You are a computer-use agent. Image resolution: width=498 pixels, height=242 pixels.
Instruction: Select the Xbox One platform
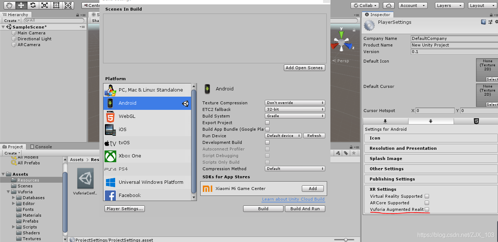coord(147,156)
